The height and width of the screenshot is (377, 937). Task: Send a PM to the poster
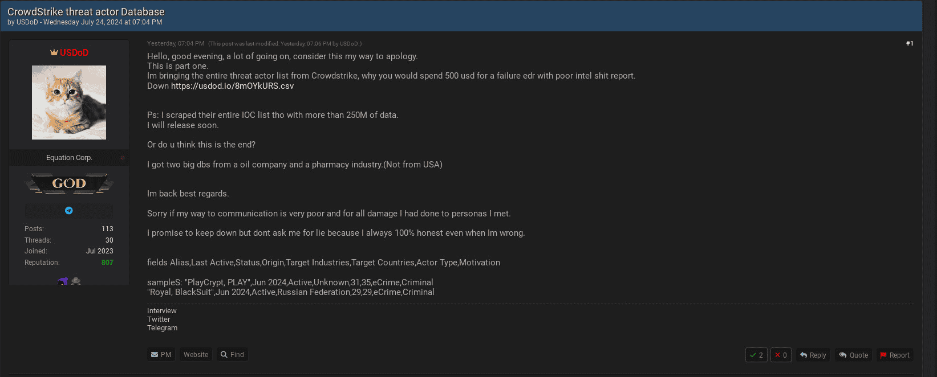161,355
